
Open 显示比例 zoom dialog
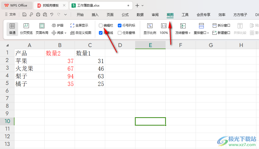[150, 29]
